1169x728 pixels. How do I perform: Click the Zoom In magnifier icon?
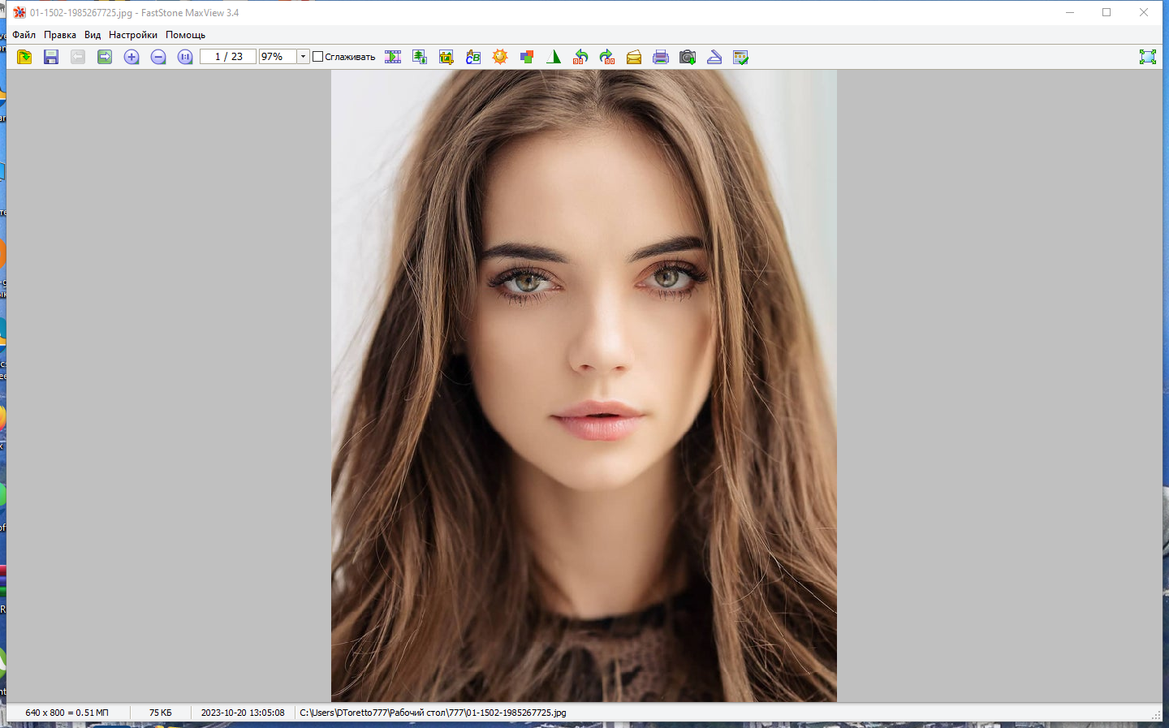point(132,57)
